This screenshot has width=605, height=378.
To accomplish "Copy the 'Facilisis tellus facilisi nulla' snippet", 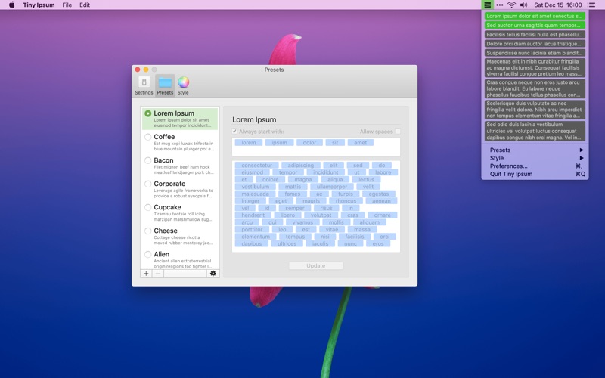I will coord(535,35).
